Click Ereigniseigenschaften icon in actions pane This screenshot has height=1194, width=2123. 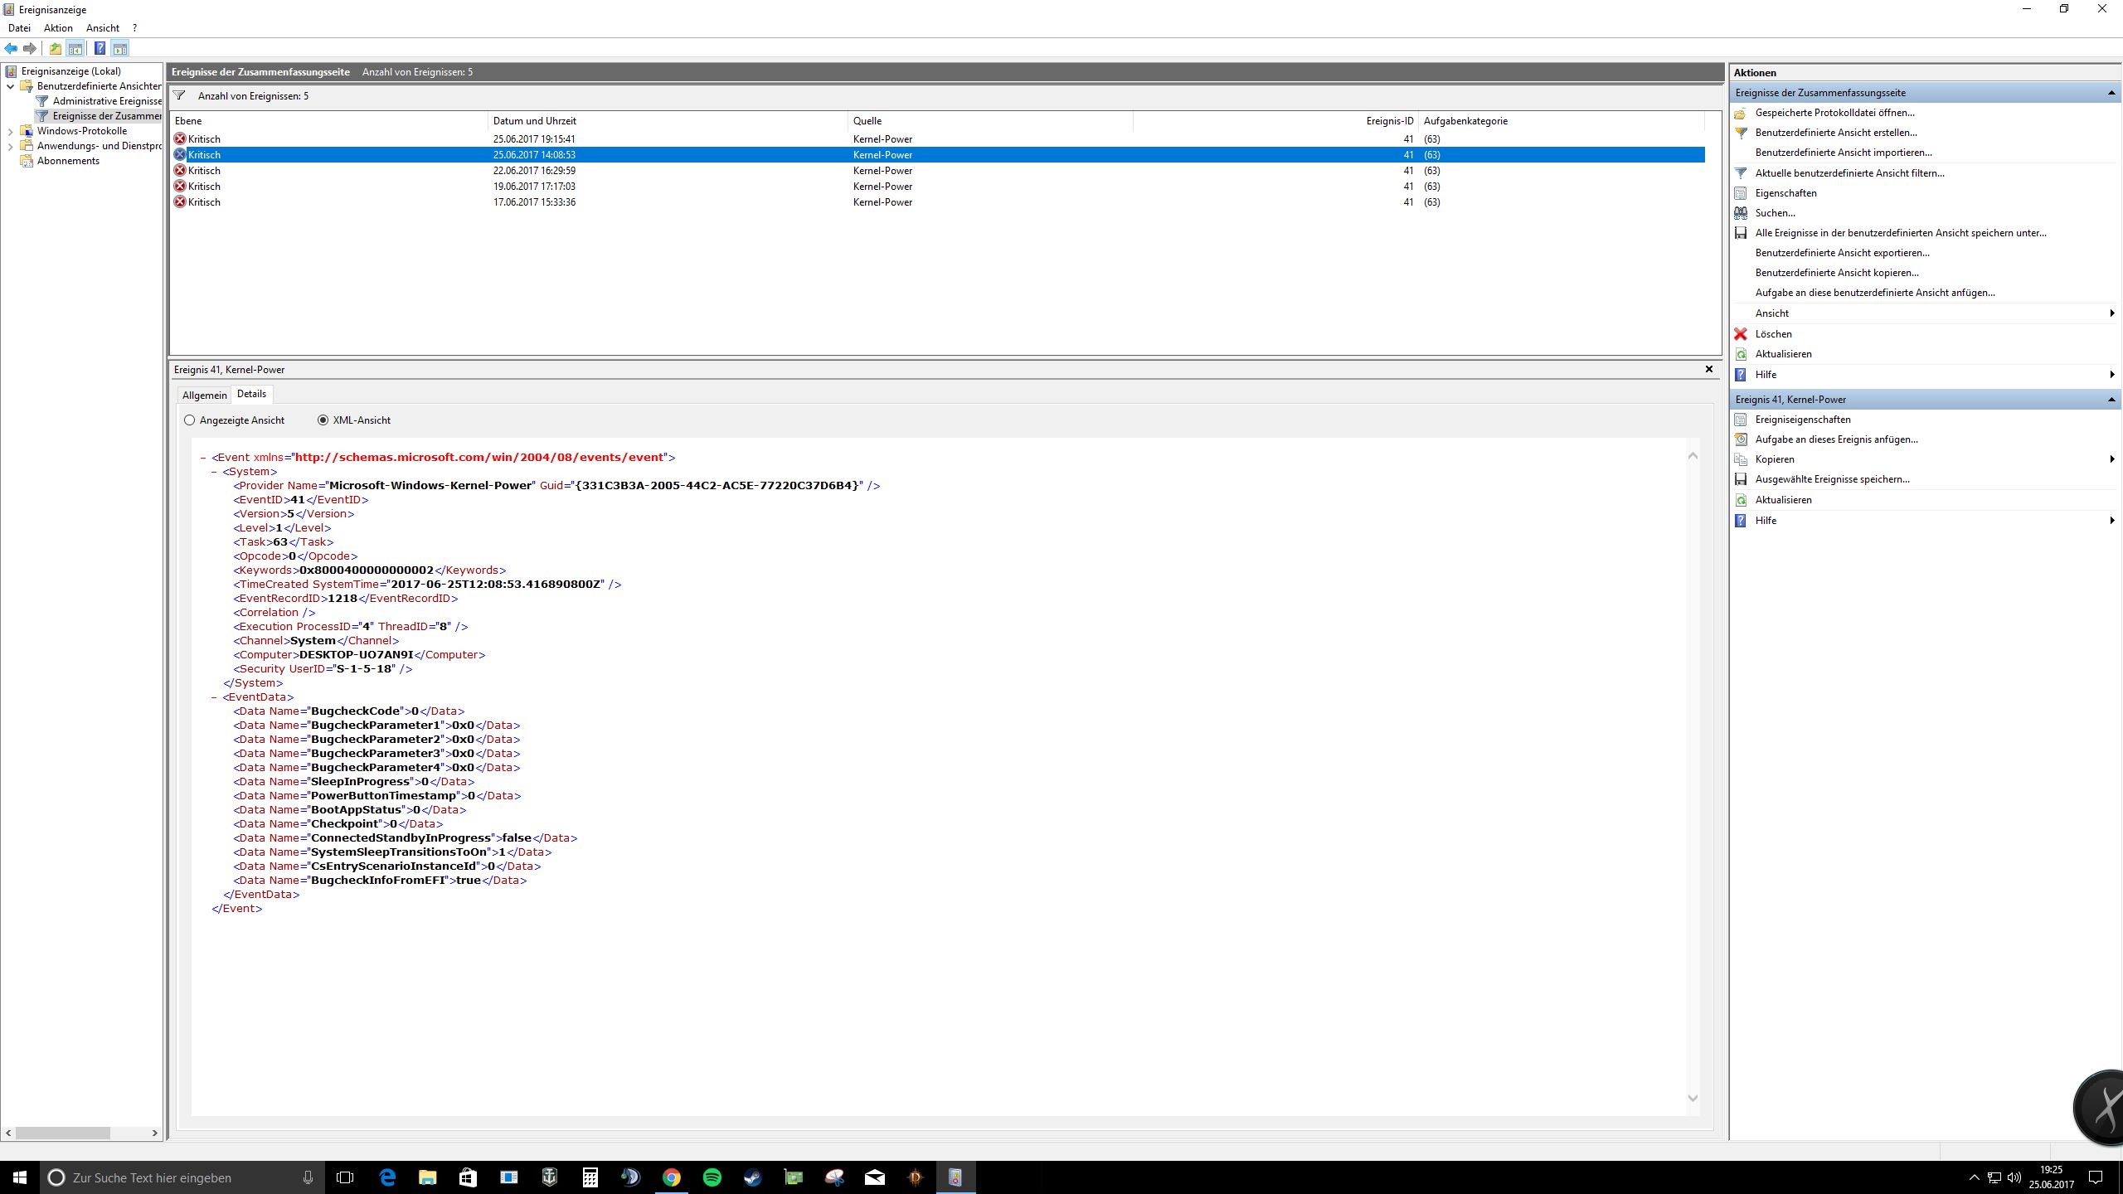coord(1741,420)
